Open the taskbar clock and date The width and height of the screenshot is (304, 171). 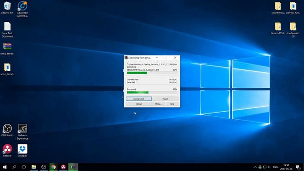[286, 167]
